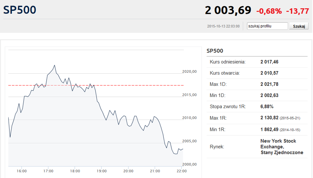Screen dimensions: 313x178
Task: Click the 'Min 1R:' label
Action: (218, 129)
